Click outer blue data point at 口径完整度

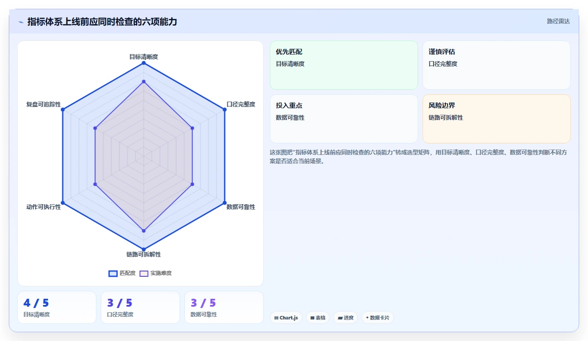click(x=224, y=110)
